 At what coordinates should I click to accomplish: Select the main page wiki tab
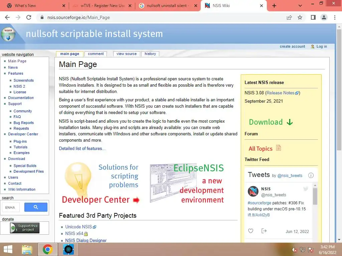coord(70,54)
